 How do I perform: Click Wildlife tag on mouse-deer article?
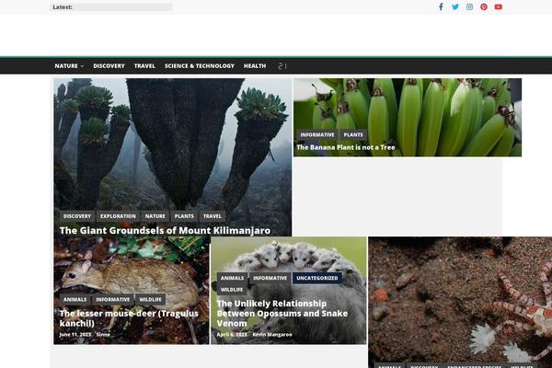coord(150,300)
